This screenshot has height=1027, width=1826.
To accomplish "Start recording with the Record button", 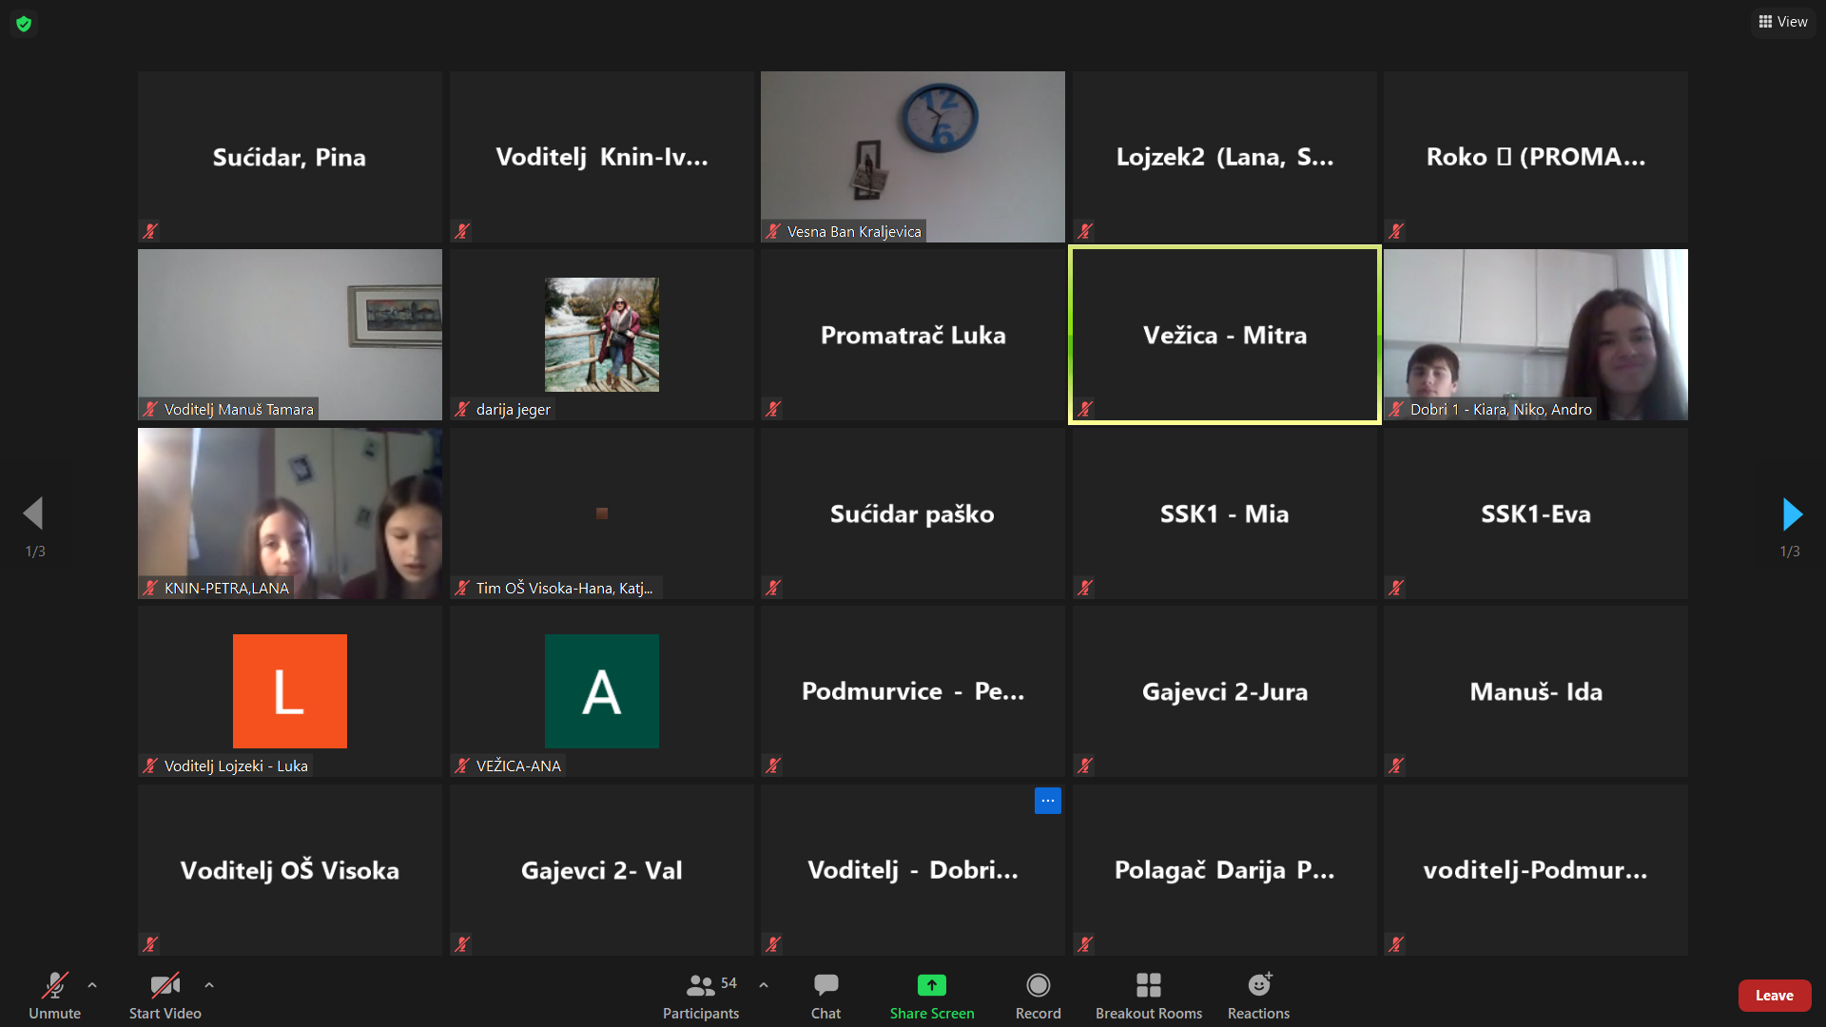I will (x=1038, y=995).
